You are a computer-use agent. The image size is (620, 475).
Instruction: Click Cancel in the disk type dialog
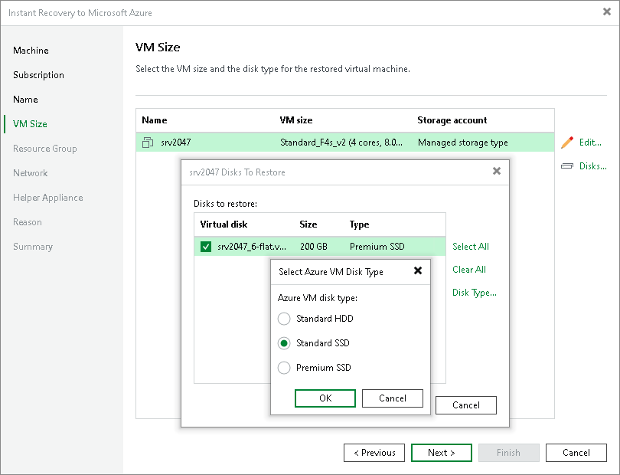point(392,398)
